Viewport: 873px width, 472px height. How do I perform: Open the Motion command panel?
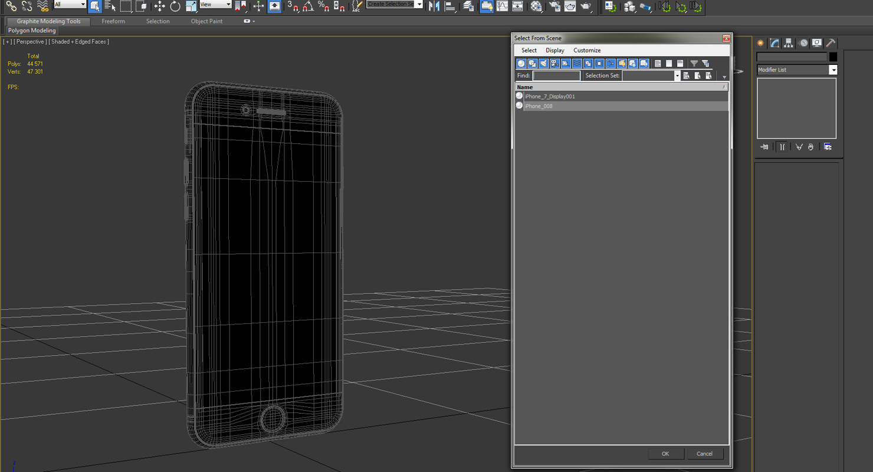pyautogui.click(x=803, y=43)
